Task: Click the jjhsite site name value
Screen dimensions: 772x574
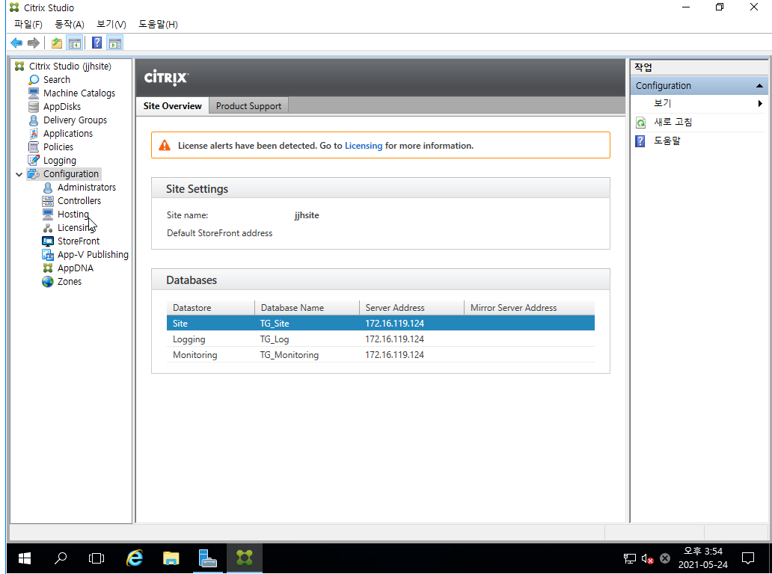Action: point(307,215)
